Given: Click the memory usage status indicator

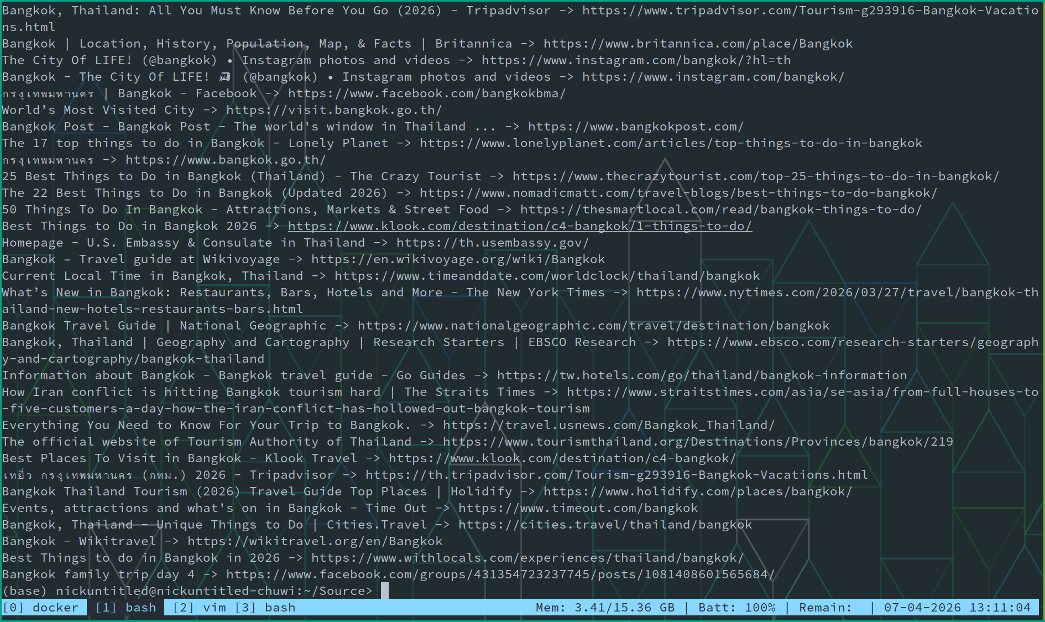Looking at the screenshot, I should click(605, 608).
